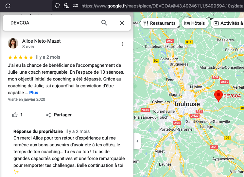
Task: Filter map by Restaurants chip
Action: tap(160, 23)
